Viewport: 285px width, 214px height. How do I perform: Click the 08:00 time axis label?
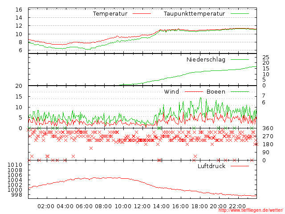coord(103,206)
